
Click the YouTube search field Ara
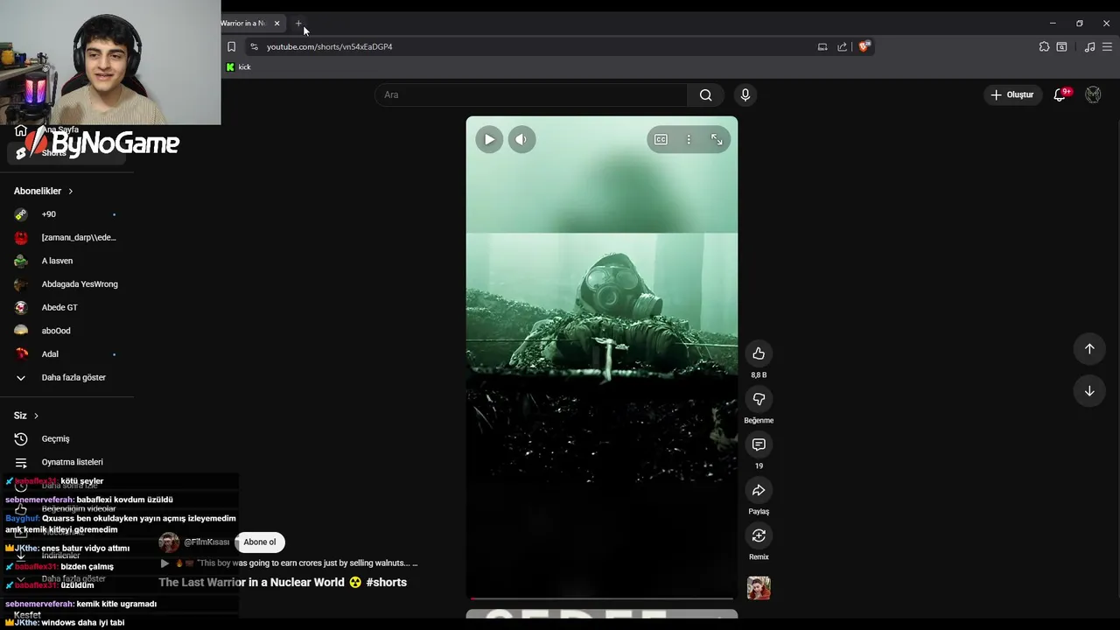click(531, 94)
